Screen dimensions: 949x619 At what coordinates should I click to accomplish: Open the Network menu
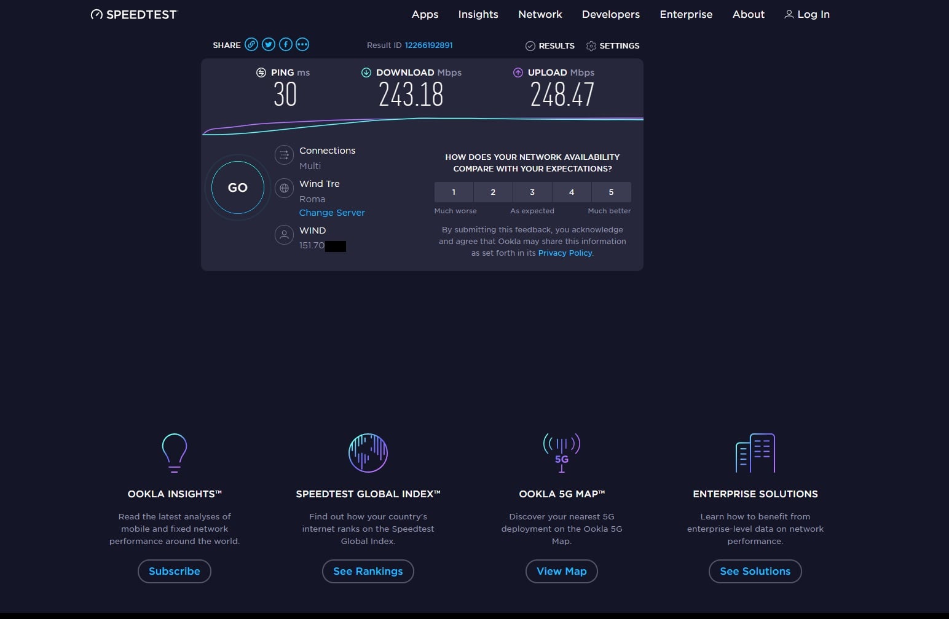[540, 14]
